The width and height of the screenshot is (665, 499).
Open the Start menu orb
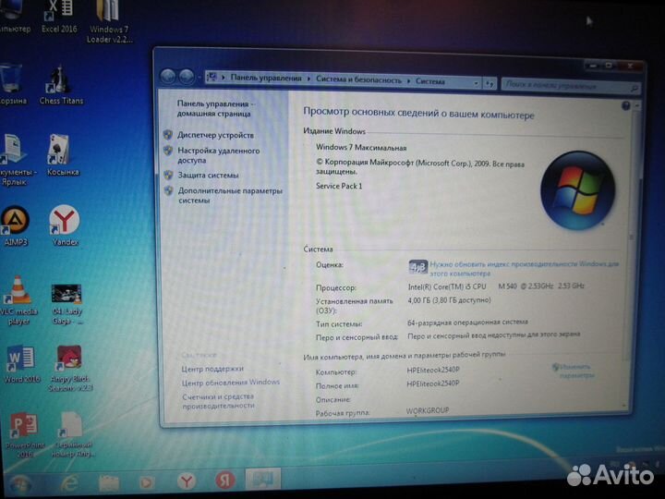tap(19, 485)
